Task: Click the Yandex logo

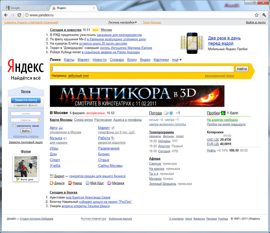Action: pyautogui.click(x=25, y=66)
